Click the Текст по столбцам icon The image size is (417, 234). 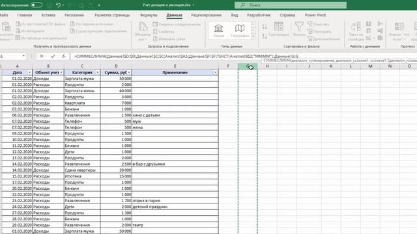[x=356, y=27]
